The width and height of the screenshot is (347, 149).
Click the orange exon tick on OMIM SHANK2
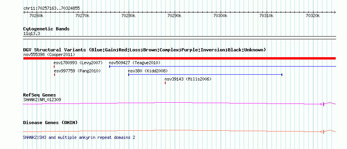coord(324,132)
